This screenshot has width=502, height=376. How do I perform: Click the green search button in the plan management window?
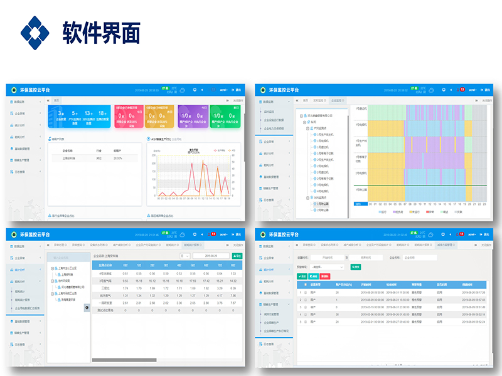tap(355, 267)
